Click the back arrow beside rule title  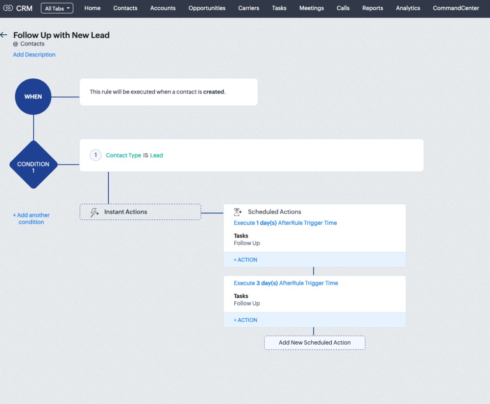coord(4,35)
